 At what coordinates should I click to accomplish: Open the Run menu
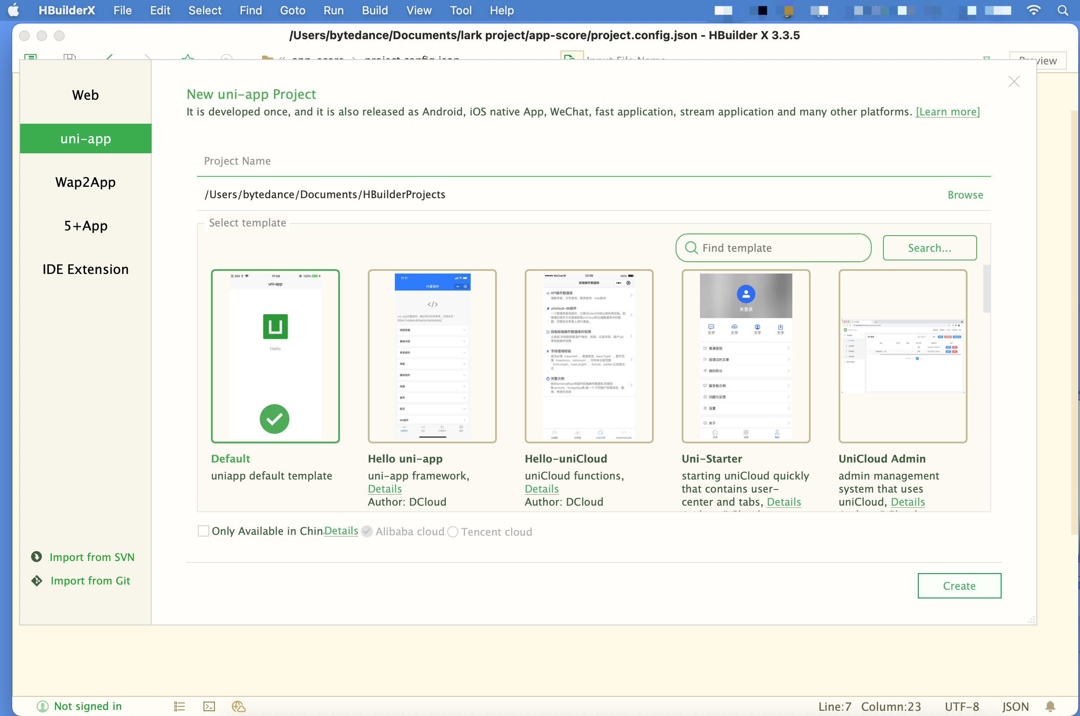tap(333, 10)
